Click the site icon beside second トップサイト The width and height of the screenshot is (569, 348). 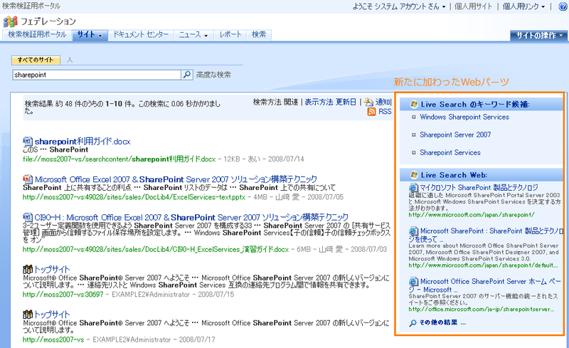click(x=28, y=315)
